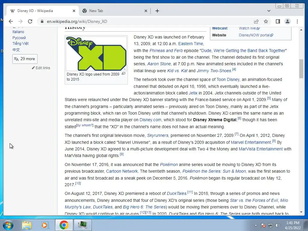
Task: Open Aaron Stone article link
Action: click(159, 64)
